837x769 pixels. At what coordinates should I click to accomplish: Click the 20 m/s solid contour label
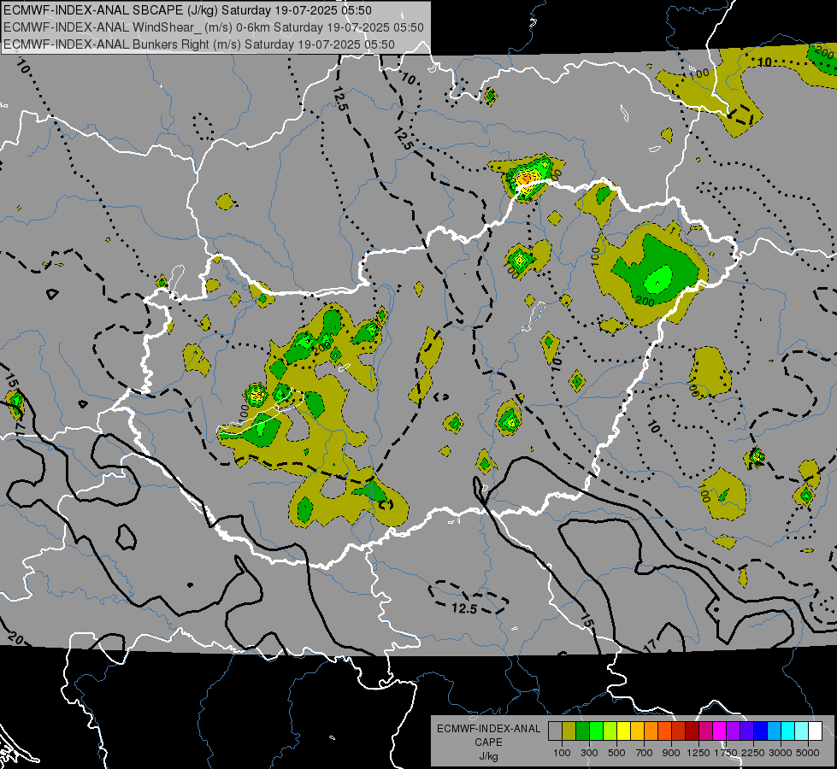click(15, 637)
